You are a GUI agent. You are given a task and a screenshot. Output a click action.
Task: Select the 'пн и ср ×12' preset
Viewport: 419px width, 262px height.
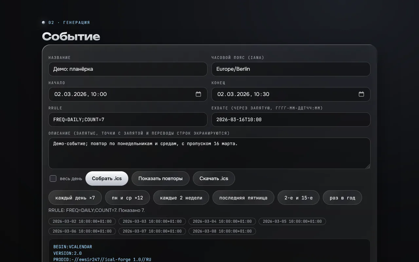(127, 197)
